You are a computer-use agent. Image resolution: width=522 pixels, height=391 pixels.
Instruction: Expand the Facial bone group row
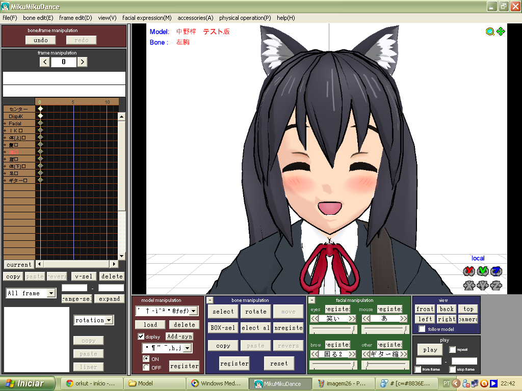[5, 123]
